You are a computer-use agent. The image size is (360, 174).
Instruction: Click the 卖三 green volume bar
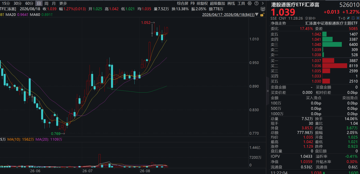[x=332, y=44]
